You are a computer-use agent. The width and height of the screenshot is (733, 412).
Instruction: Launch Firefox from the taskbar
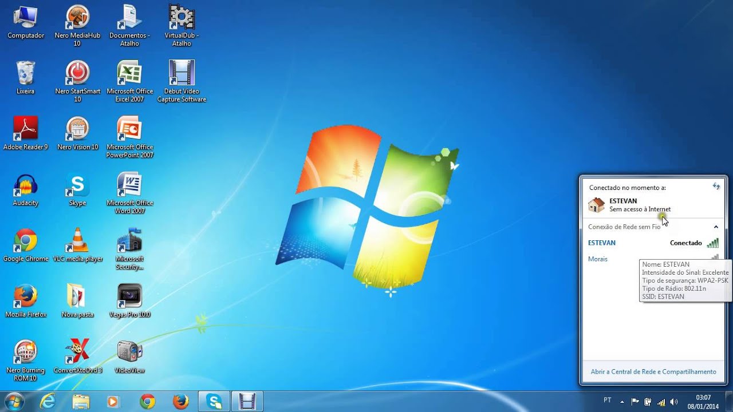[x=180, y=402]
